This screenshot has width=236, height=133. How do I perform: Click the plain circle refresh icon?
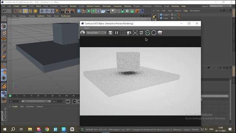pyautogui.click(x=154, y=33)
